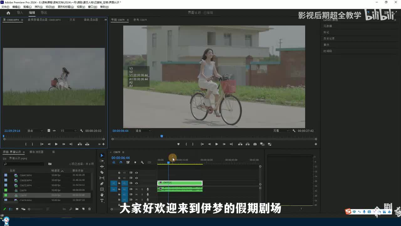Toggle visibility eye of track V3
The image size is (401, 226).
point(136,173)
